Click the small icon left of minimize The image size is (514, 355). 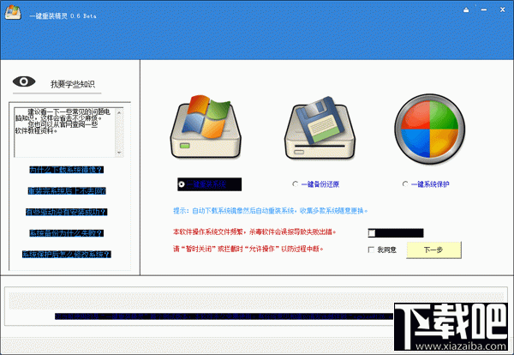tap(466, 10)
